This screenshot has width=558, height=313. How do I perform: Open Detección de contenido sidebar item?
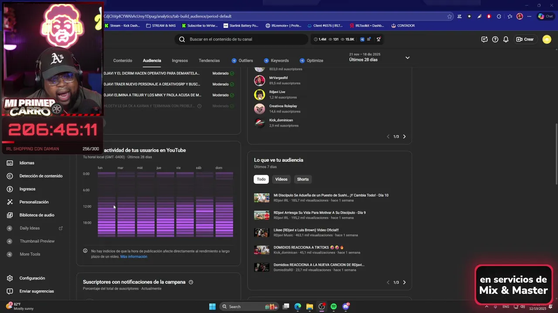coord(35,176)
